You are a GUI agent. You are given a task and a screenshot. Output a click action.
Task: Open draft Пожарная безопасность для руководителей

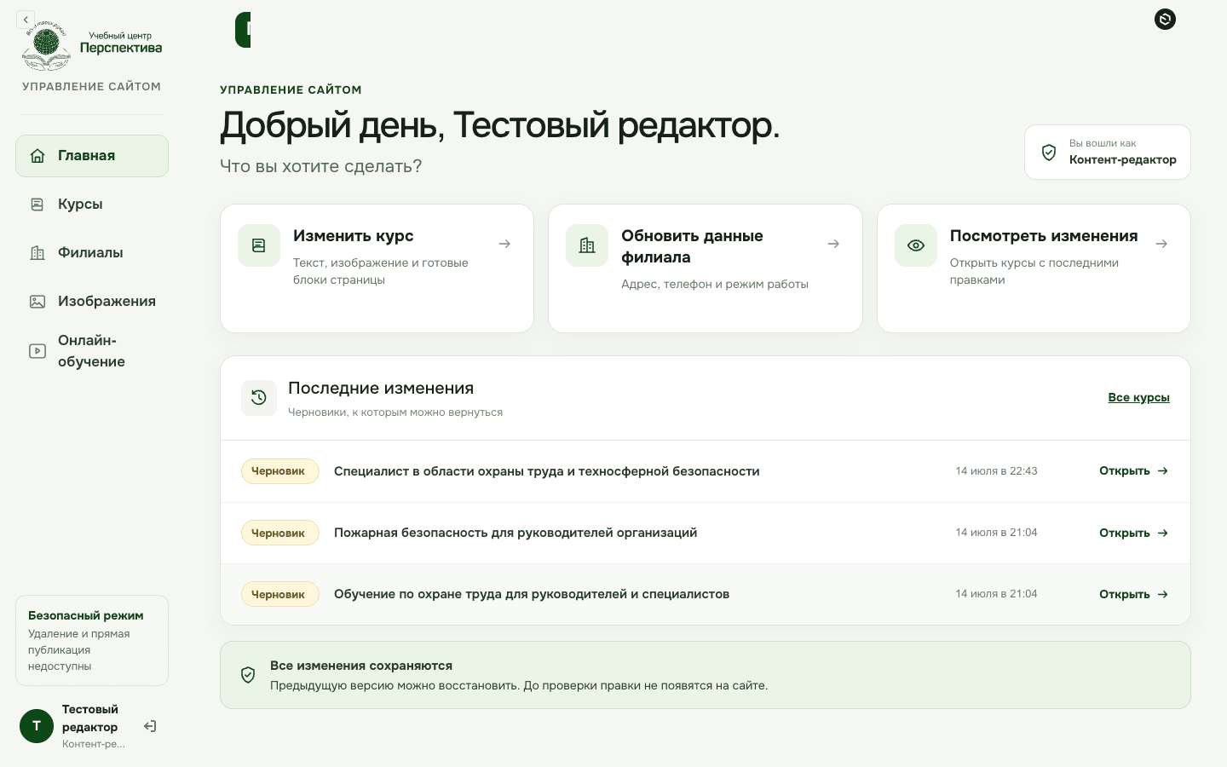tap(1133, 533)
